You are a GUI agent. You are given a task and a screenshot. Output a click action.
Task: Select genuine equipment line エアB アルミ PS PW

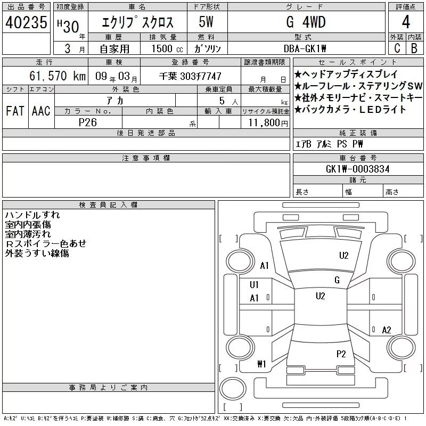pos(329,144)
